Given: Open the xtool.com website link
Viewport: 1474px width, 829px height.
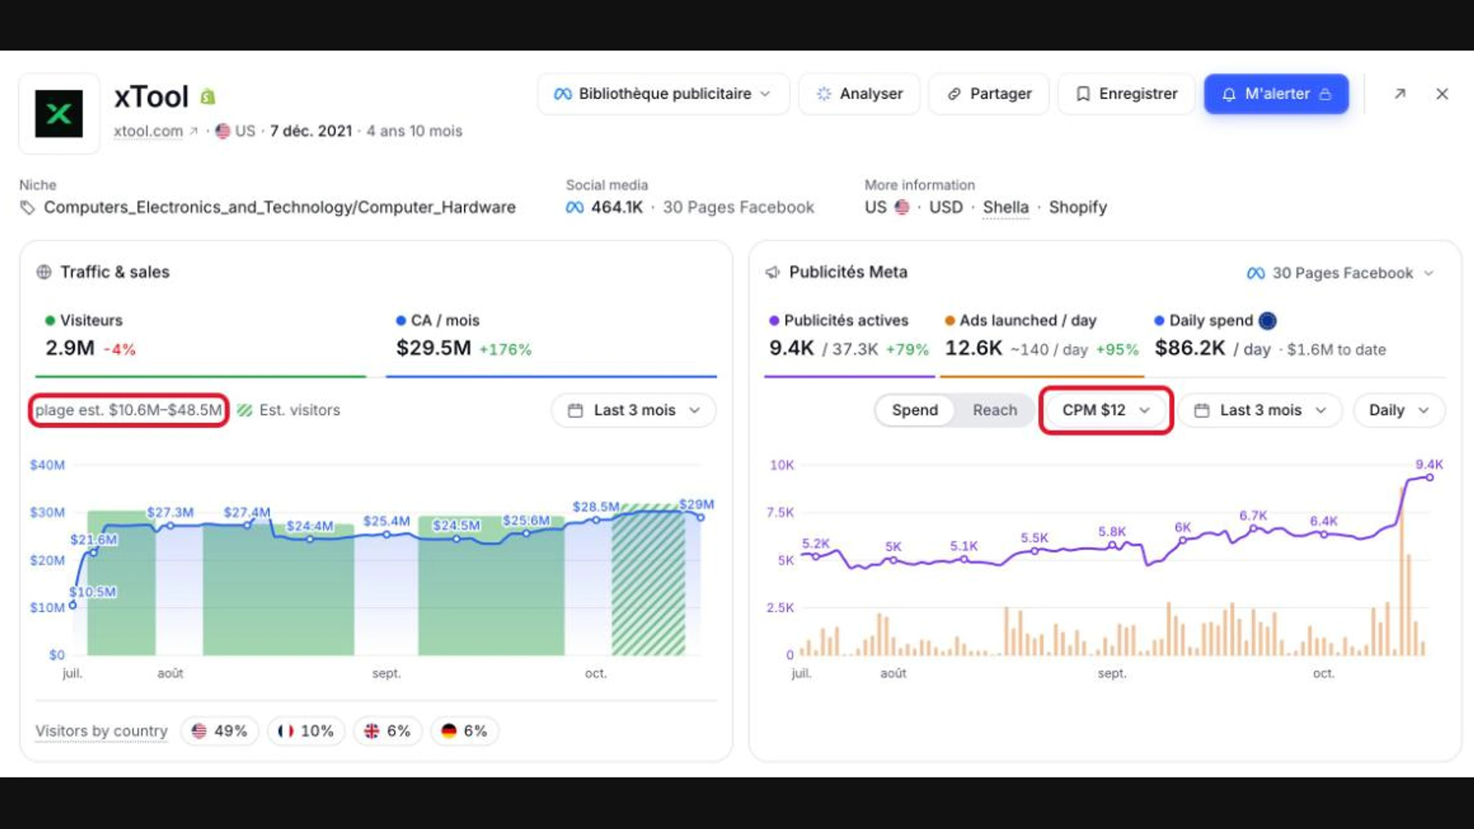Looking at the screenshot, I should [x=148, y=131].
